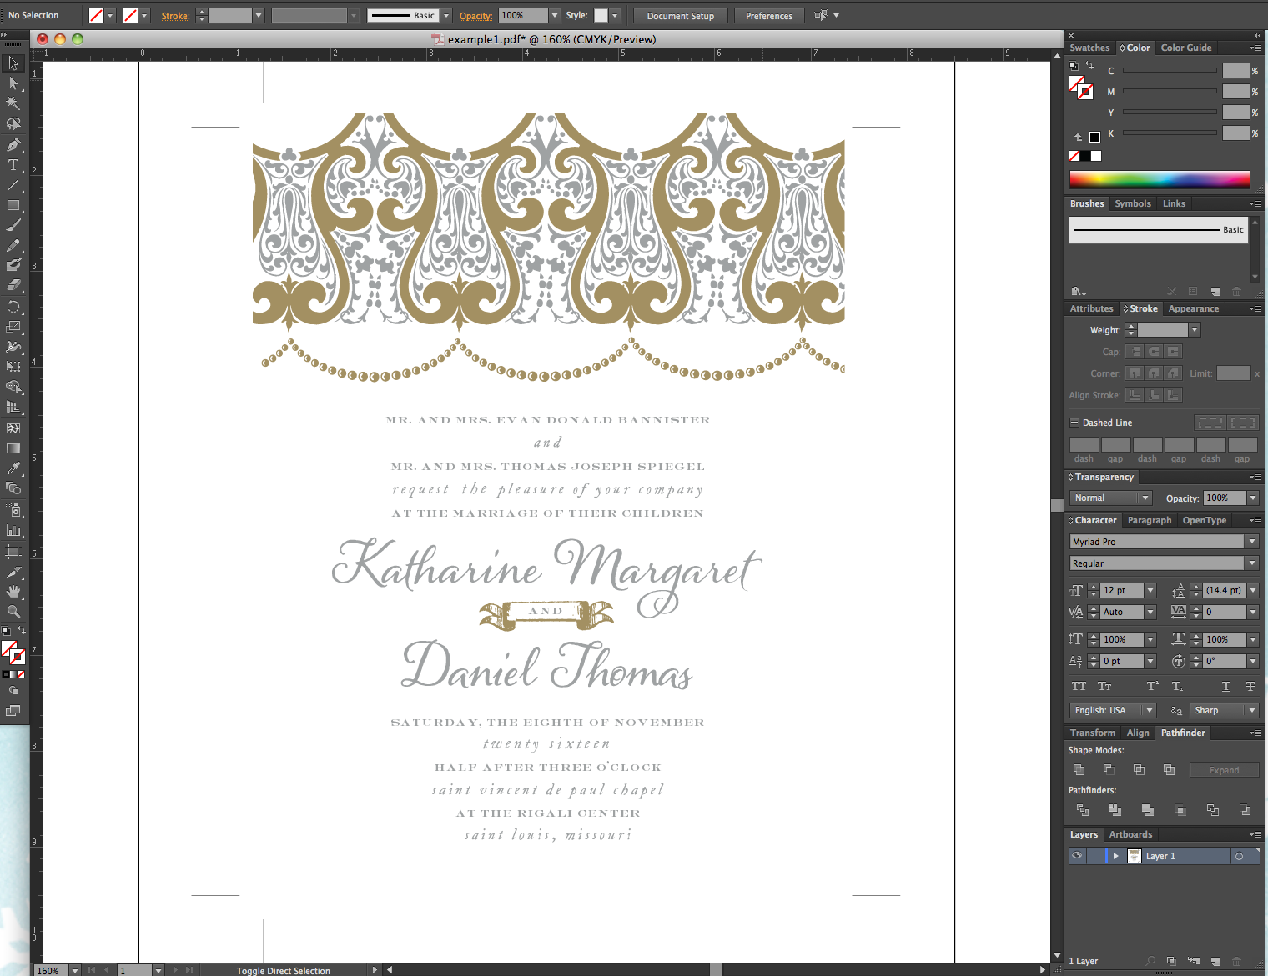Image resolution: width=1268 pixels, height=976 pixels.
Task: Switch to the Color Guide tab
Action: pyautogui.click(x=1186, y=48)
